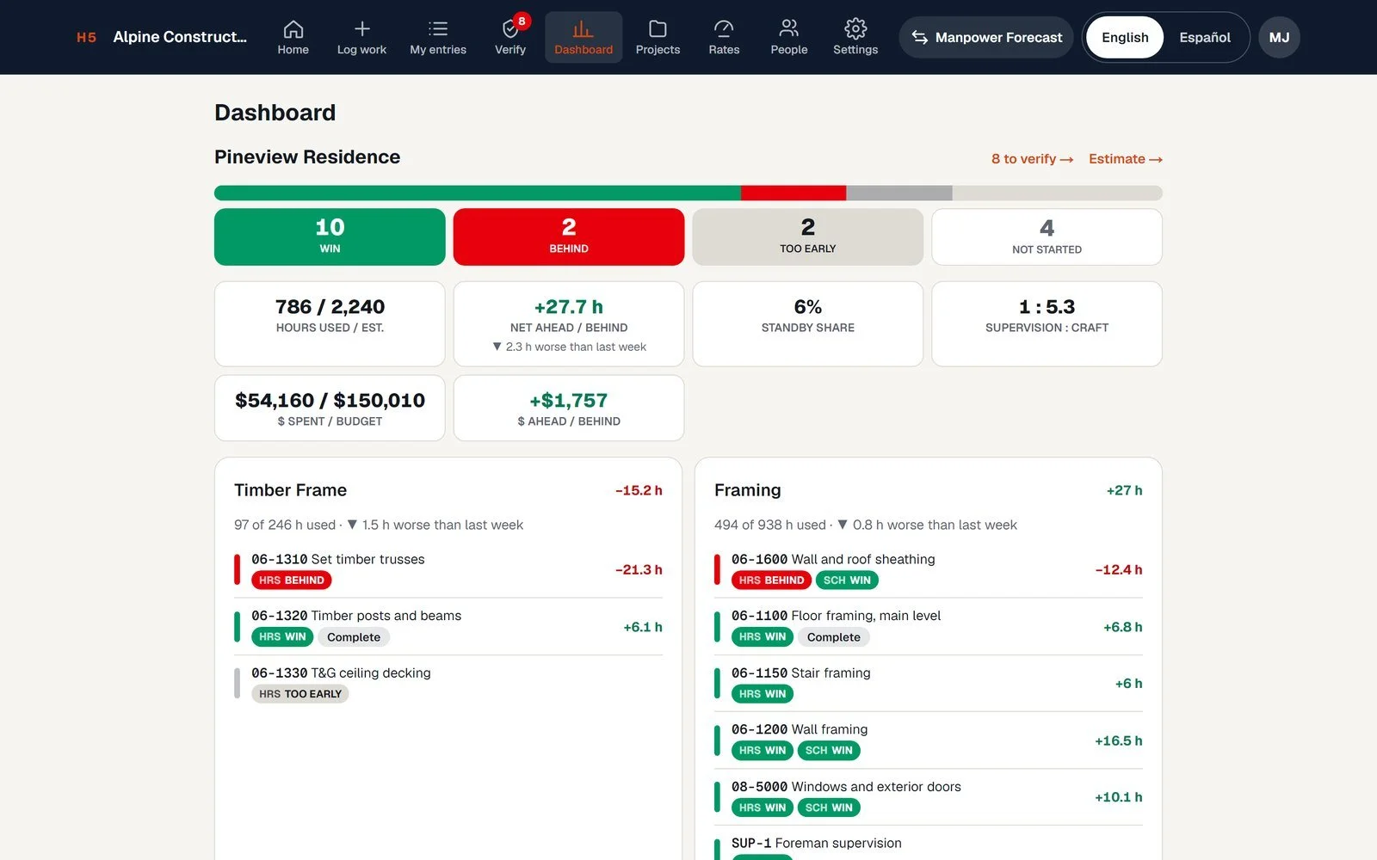Viewport: 1377px width, 860px height.
Task: Select row 06-1320 Timber posts and beams
Action: pos(448,627)
